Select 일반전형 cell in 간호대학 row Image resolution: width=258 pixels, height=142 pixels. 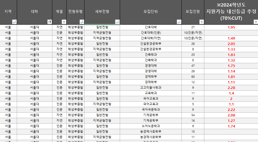pos(102,27)
